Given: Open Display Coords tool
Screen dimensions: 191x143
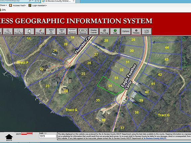Looking at the screenshot, I should click(x=94, y=31).
